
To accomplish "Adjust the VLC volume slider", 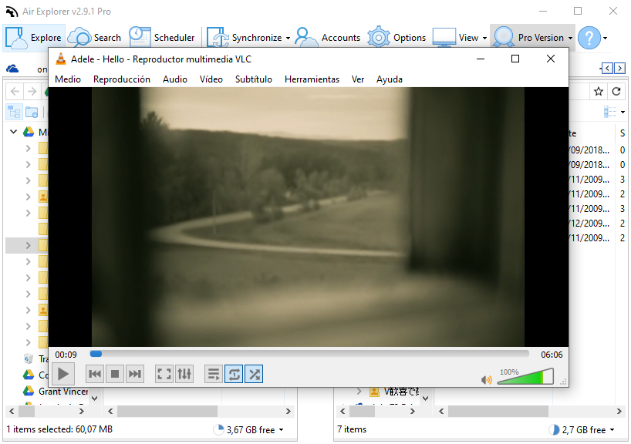I will 525,377.
